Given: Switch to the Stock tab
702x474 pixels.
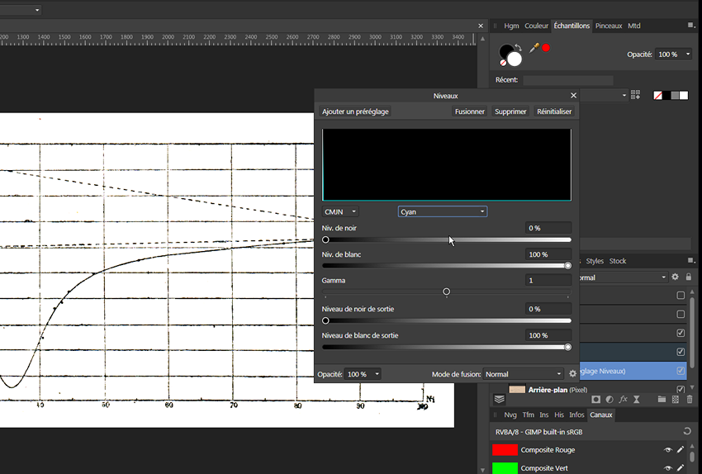Looking at the screenshot, I should pos(618,261).
